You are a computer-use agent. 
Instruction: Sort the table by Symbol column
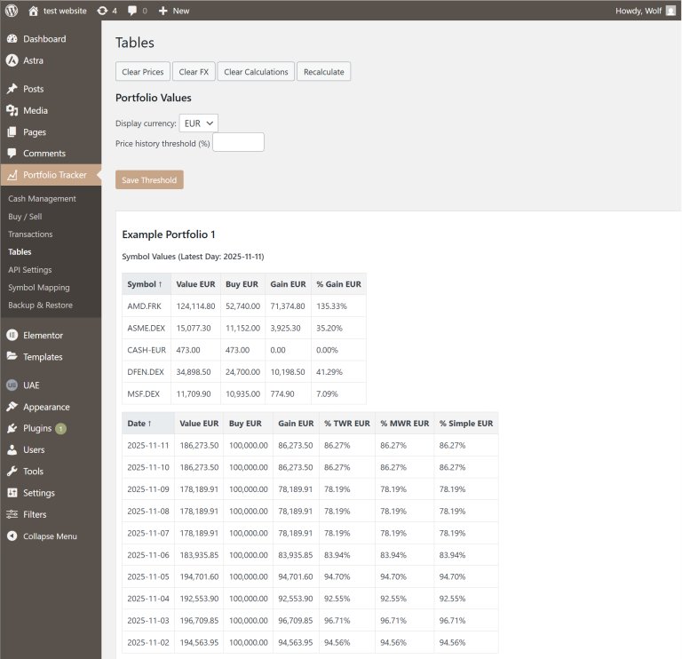coord(145,284)
